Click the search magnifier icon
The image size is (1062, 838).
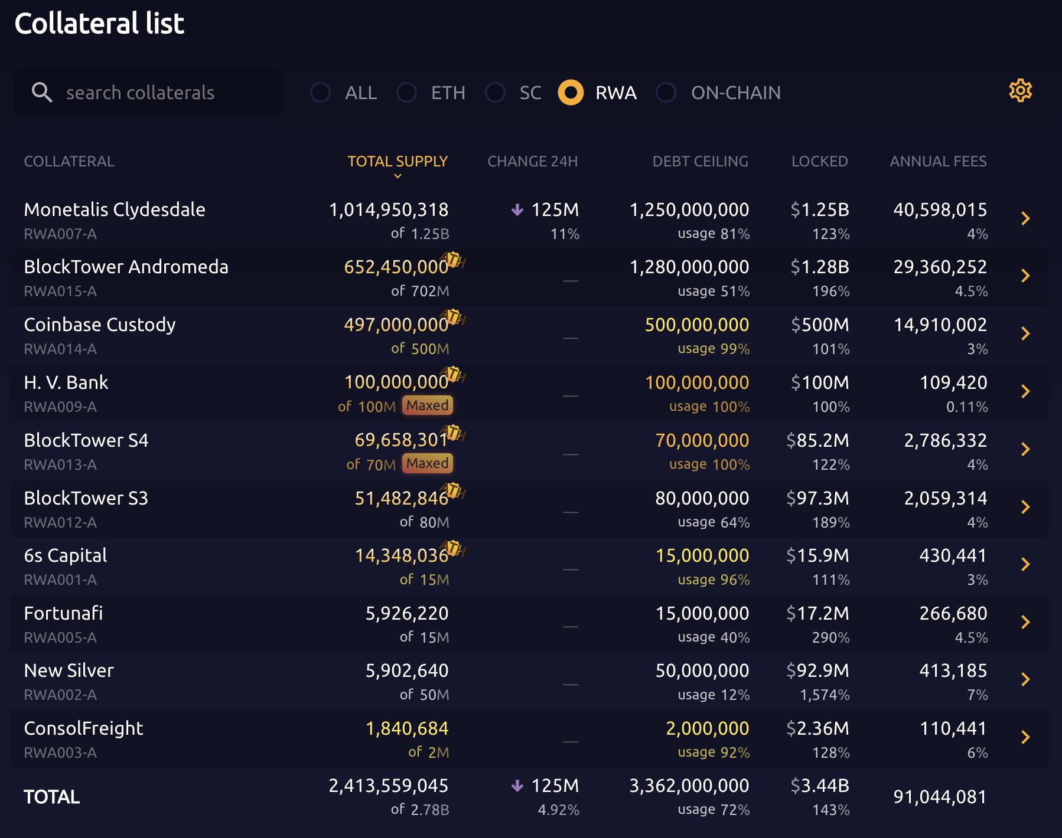tap(41, 92)
